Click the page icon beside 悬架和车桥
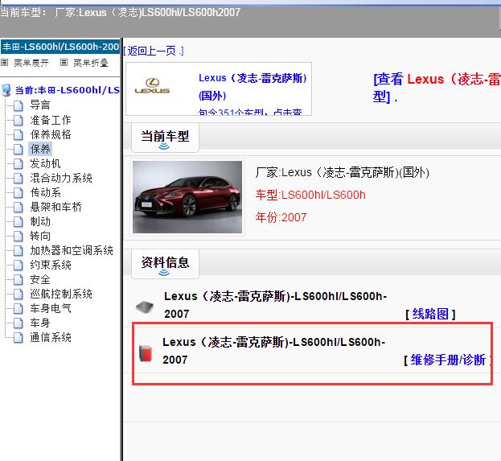The height and width of the screenshot is (461, 501). (18, 207)
